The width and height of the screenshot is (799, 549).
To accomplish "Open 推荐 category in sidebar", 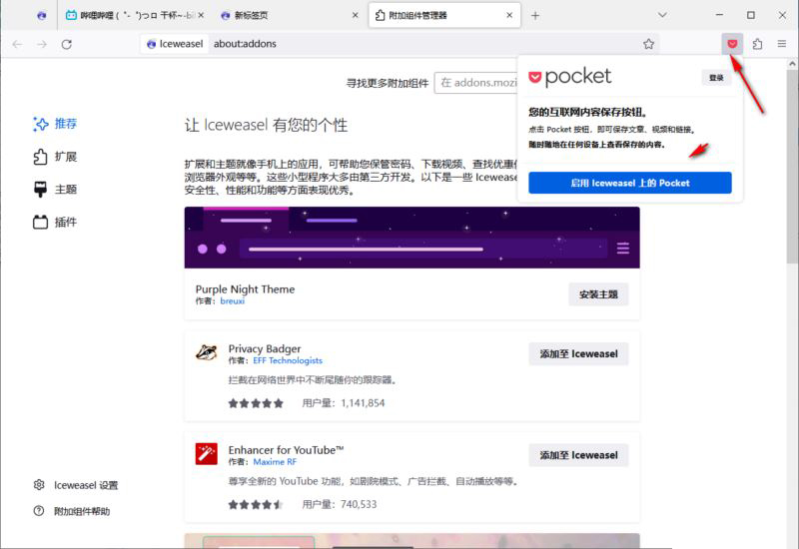I will pos(55,124).
